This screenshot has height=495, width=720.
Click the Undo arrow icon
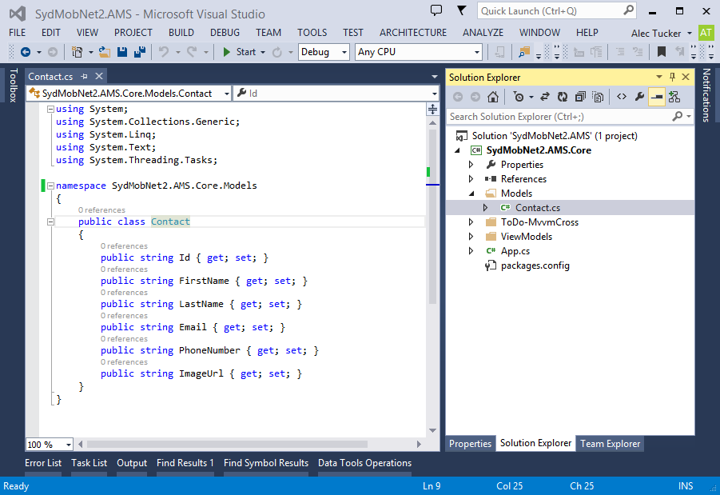click(164, 52)
